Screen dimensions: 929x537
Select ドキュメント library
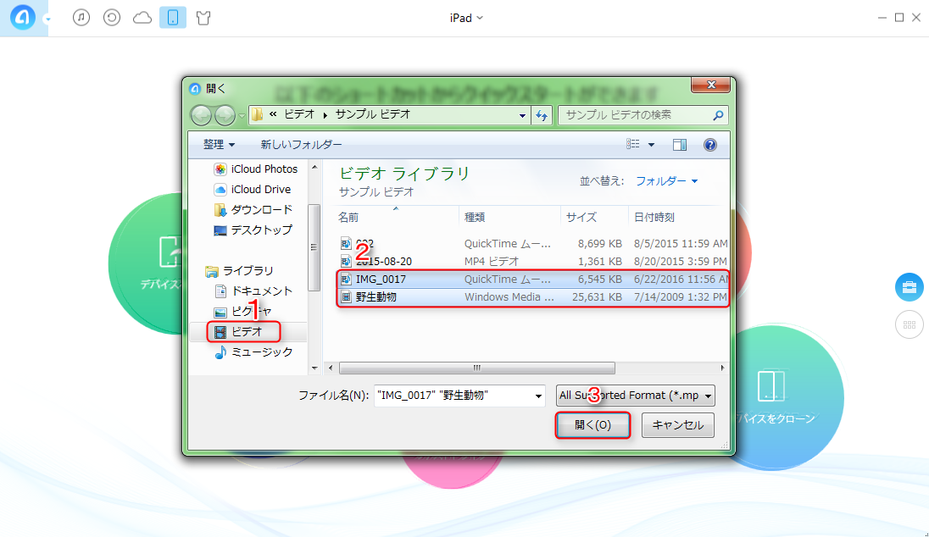(253, 291)
